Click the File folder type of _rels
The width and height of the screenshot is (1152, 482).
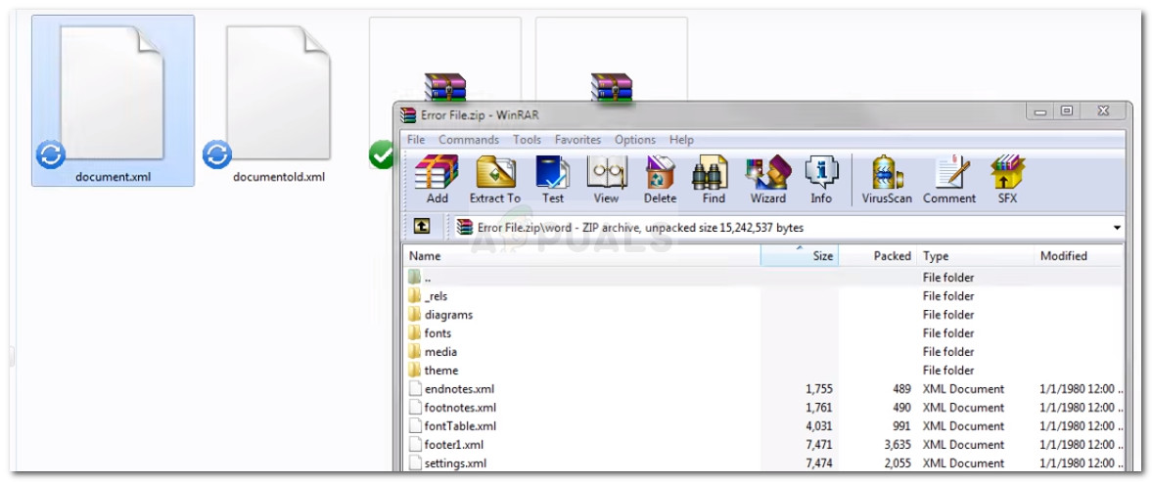coord(948,296)
